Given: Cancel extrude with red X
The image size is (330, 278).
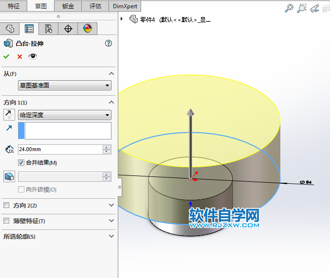Looking at the screenshot, I should [19, 56].
